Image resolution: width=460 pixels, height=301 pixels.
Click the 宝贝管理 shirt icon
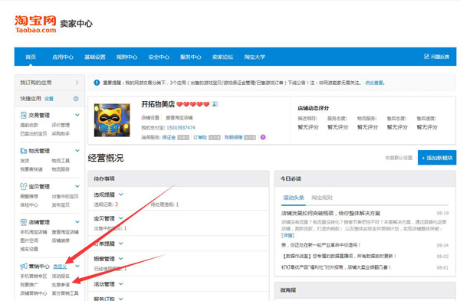click(24, 186)
